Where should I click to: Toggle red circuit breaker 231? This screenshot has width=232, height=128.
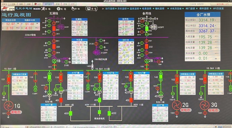tap(54, 47)
